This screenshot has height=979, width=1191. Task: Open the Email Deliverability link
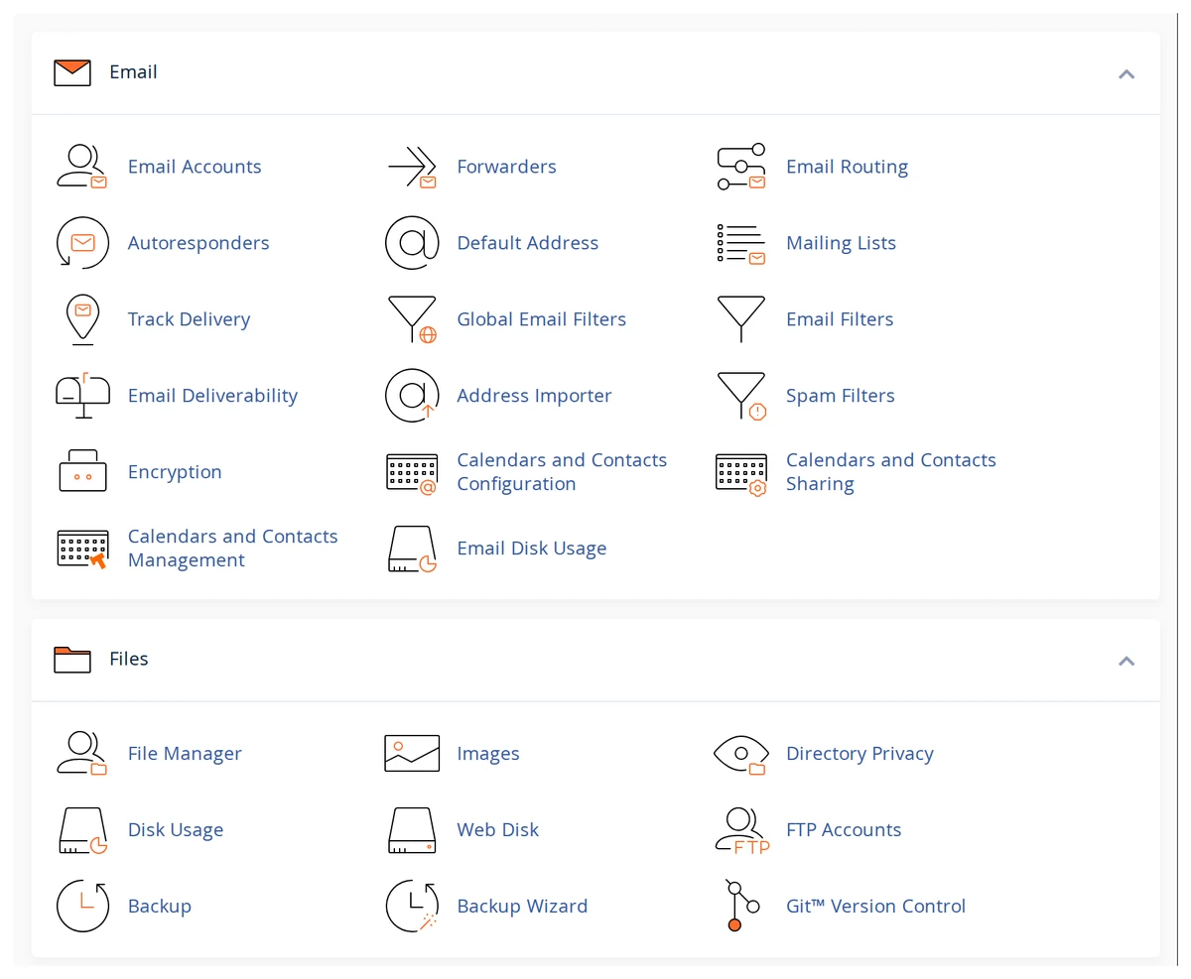pyautogui.click(x=212, y=396)
